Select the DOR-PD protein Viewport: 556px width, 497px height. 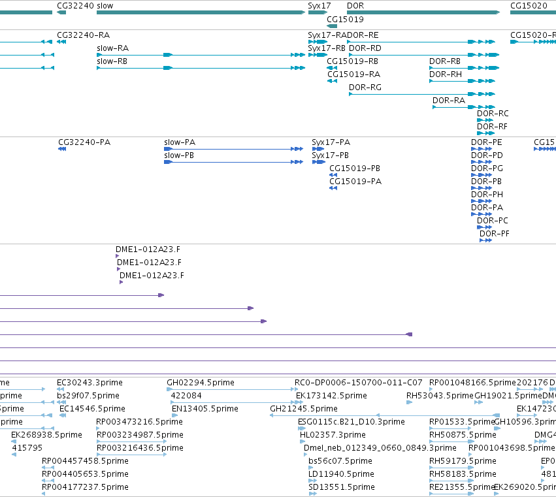[482, 162]
